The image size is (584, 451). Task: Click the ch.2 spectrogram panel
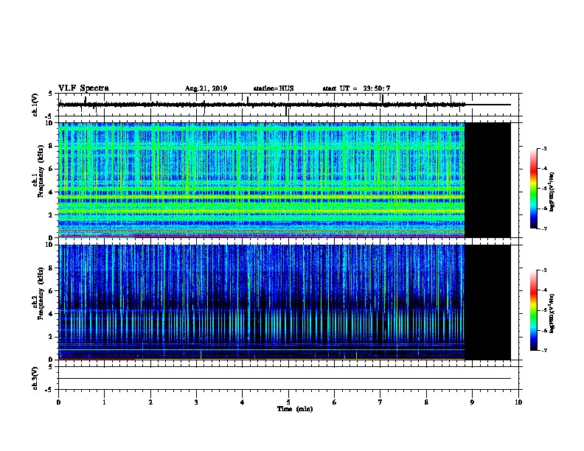point(285,302)
